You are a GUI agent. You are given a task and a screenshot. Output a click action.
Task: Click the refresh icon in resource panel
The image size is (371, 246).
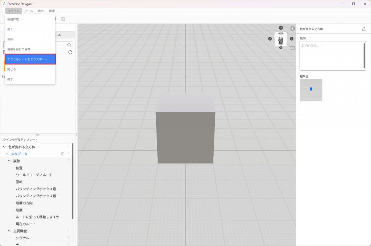[70, 52]
